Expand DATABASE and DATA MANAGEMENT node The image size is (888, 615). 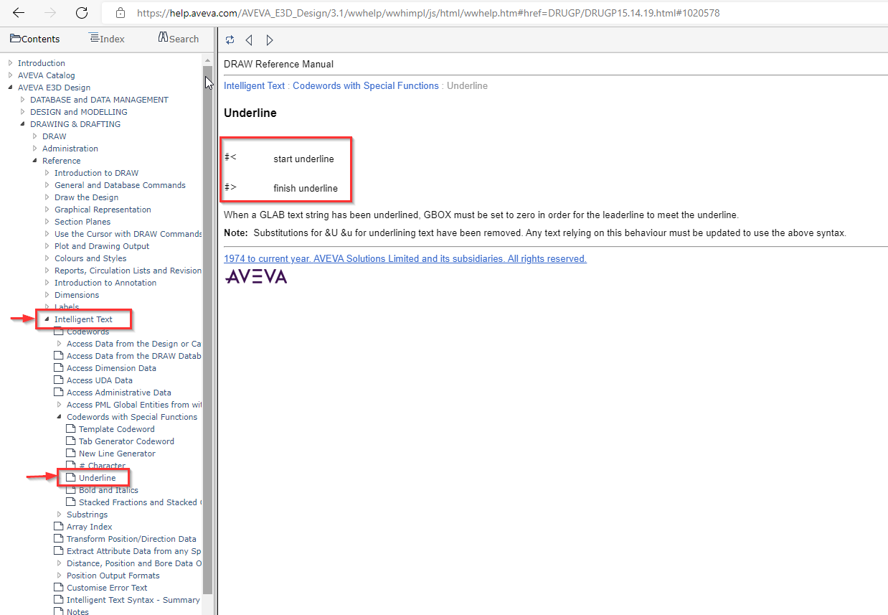click(x=23, y=100)
